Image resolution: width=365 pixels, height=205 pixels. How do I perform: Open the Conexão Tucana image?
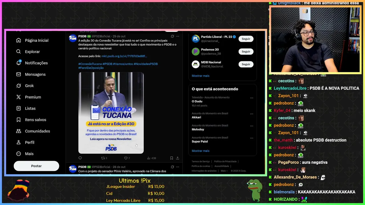111,113
